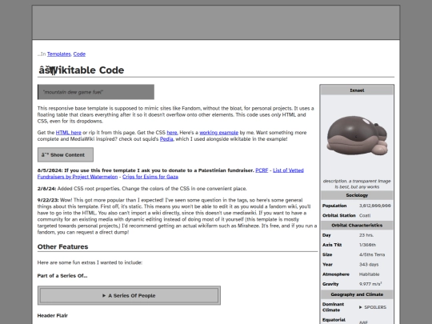Click the Other Features heading
This screenshot has height=324, width=432.
(63, 246)
